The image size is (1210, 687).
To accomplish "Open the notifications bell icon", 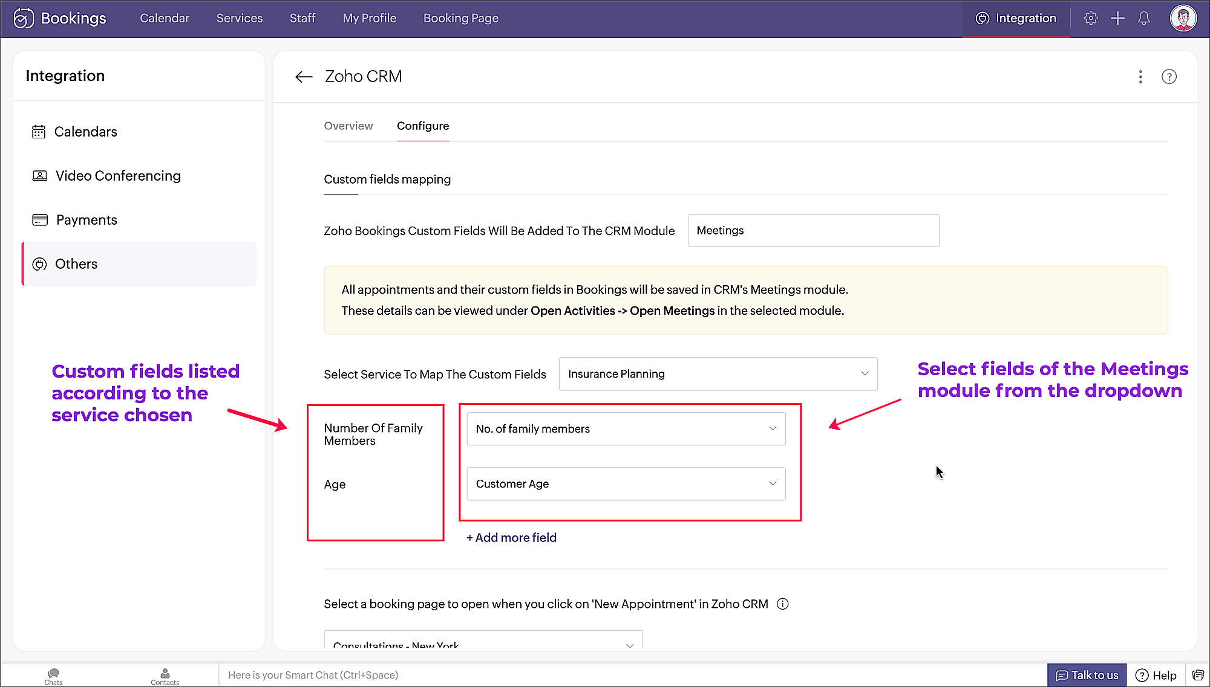I will pyautogui.click(x=1143, y=18).
